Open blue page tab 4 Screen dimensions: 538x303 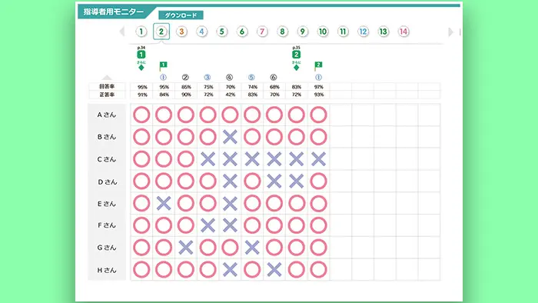point(201,32)
